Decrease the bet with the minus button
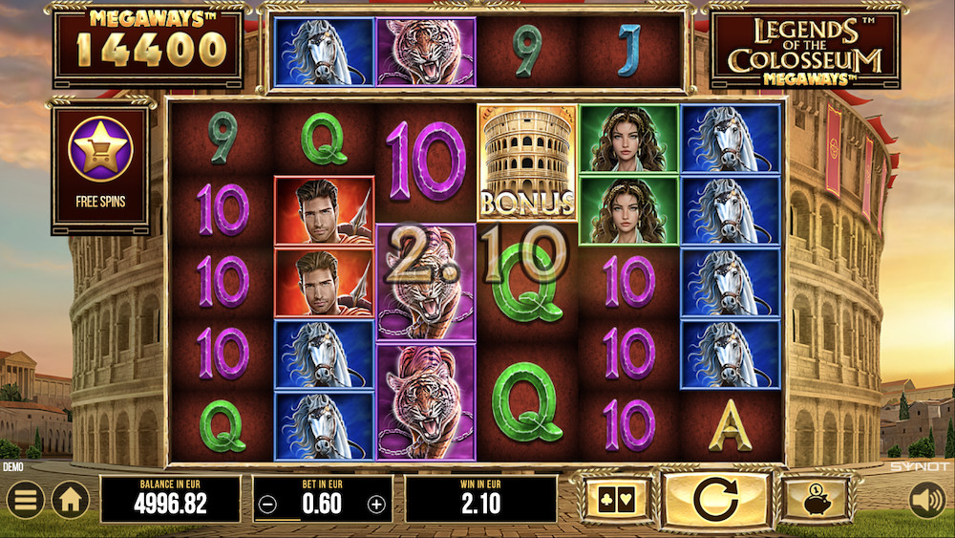 click(x=267, y=505)
